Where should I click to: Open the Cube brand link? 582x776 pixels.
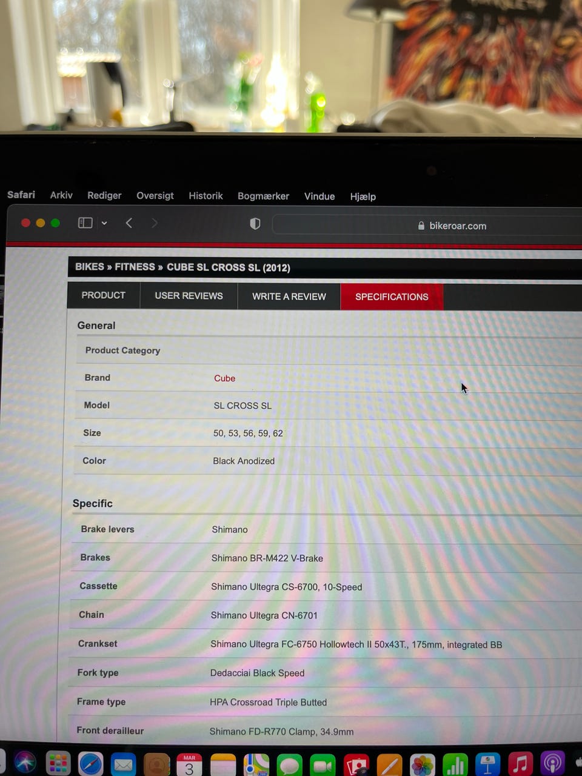(x=224, y=378)
